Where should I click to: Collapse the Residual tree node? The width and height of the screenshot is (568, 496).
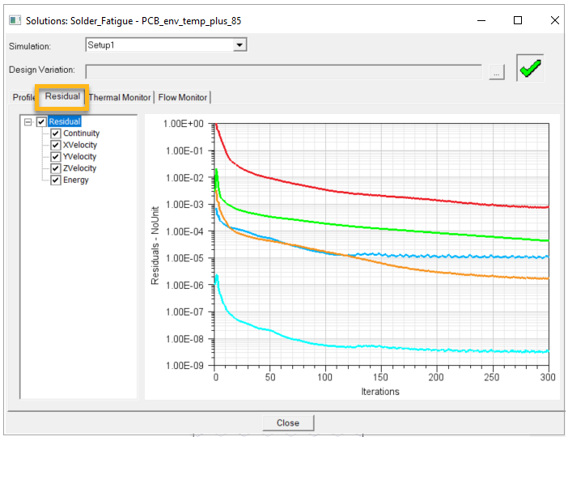click(28, 122)
